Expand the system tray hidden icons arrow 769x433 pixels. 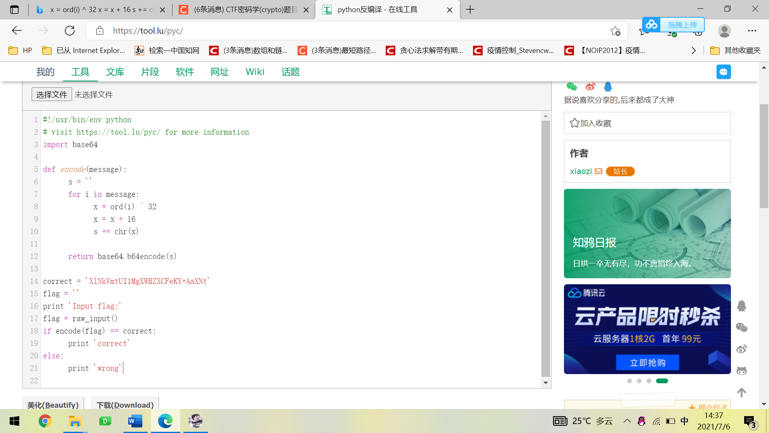click(x=627, y=421)
